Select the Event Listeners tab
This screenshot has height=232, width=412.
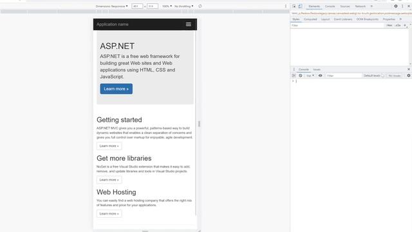click(x=343, y=19)
